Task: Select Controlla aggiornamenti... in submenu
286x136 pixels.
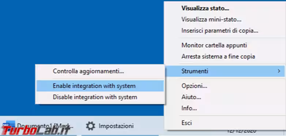Action: coord(100,71)
